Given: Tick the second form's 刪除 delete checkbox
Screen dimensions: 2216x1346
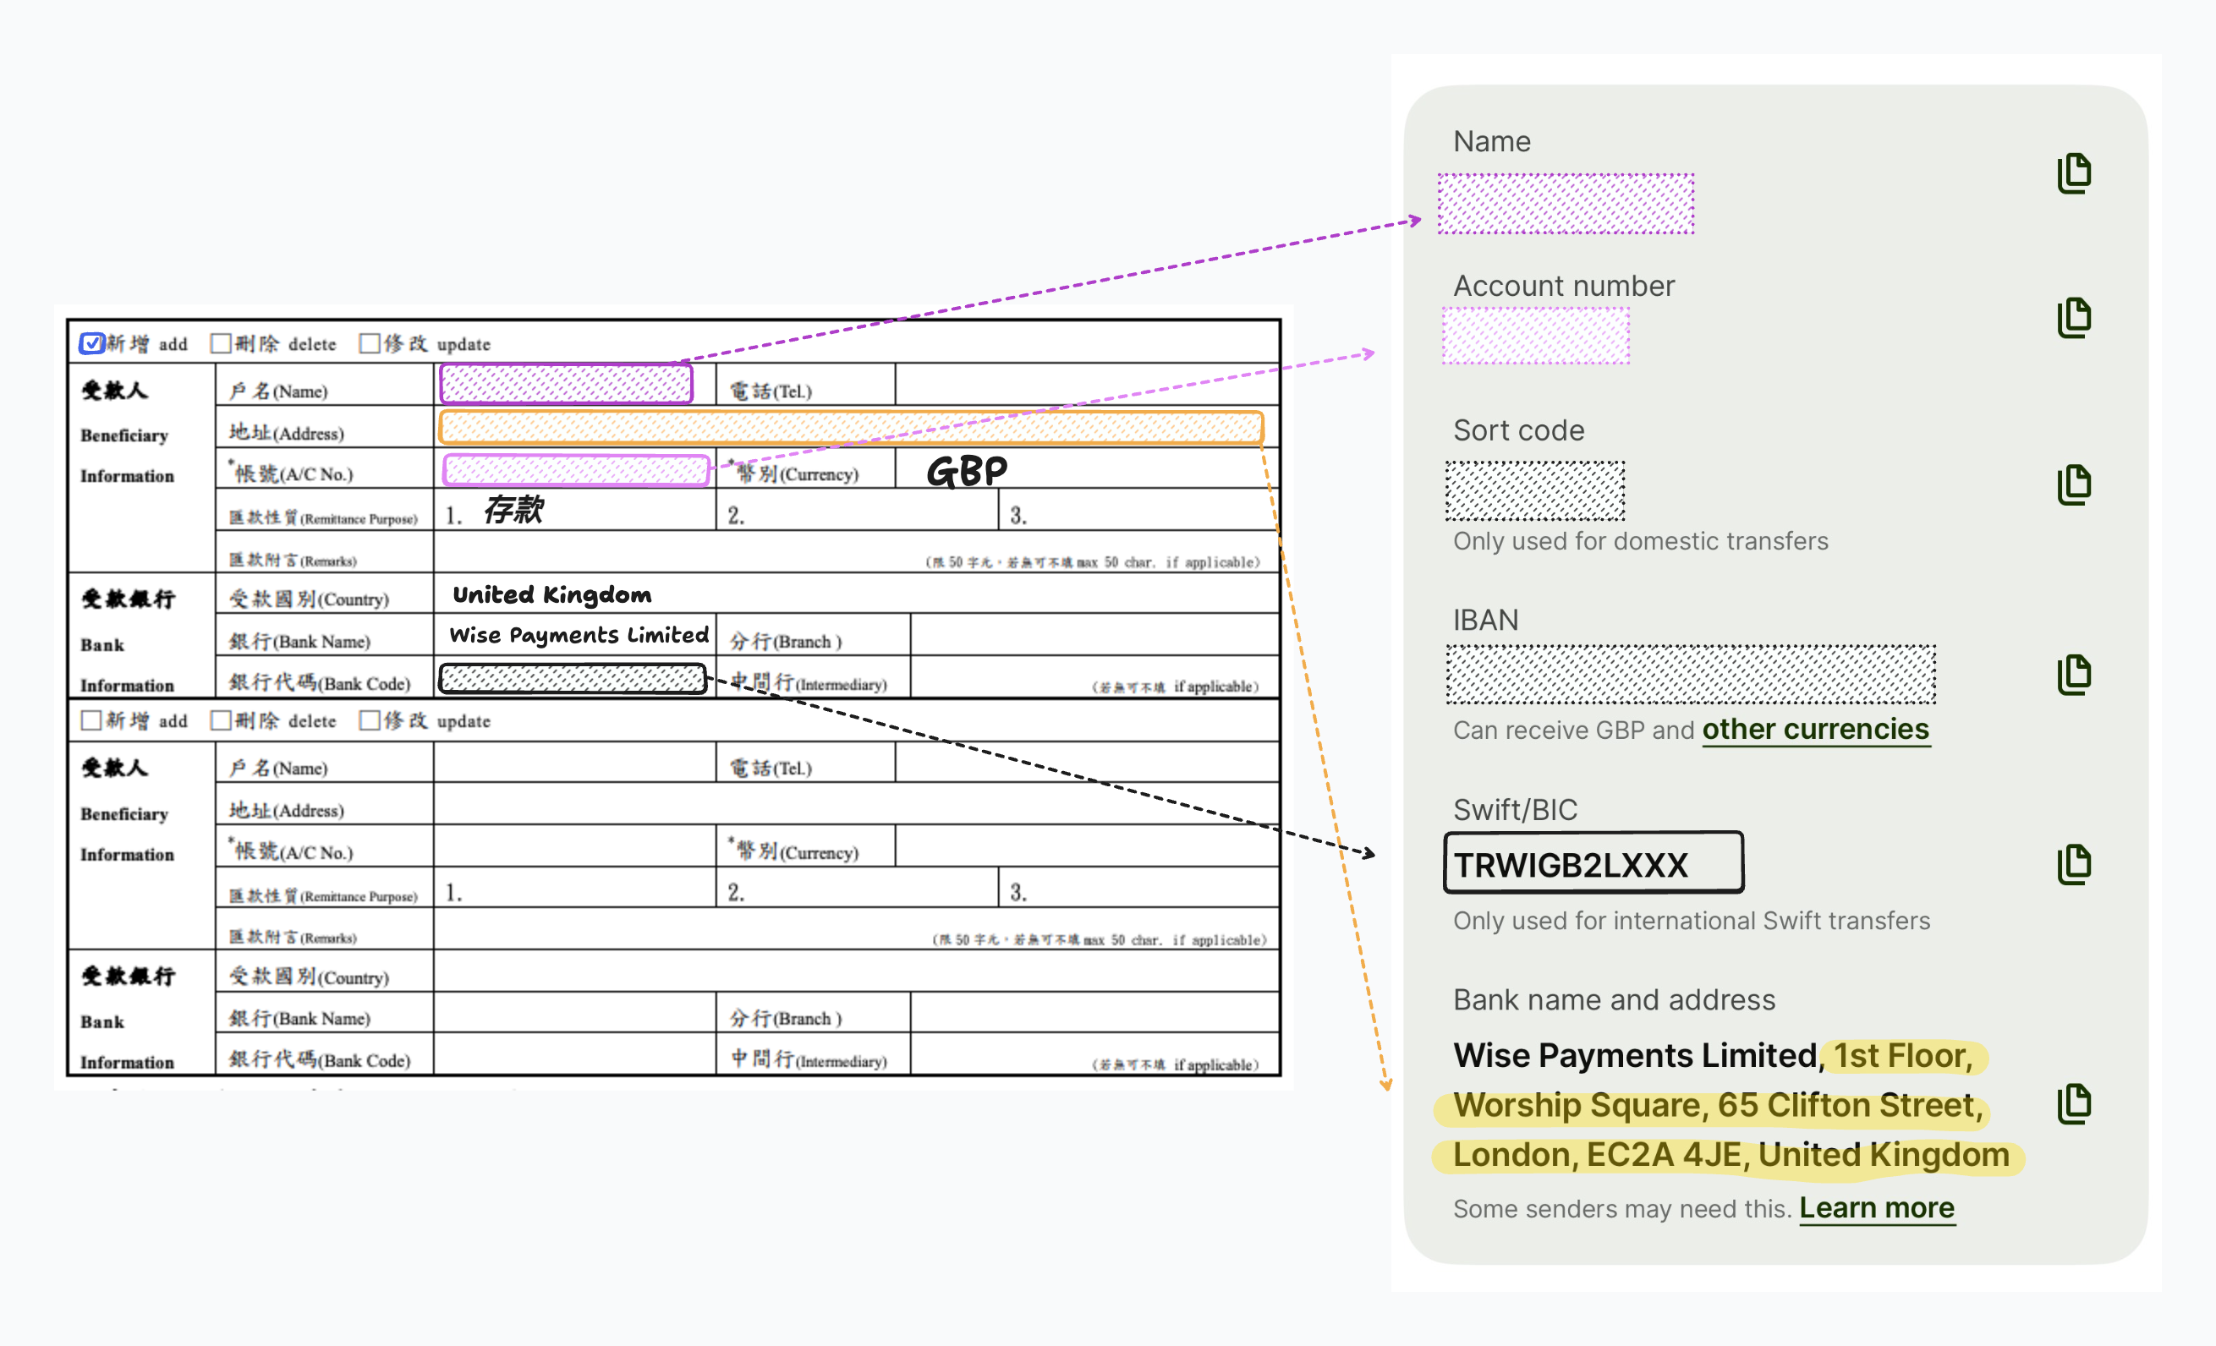Looking at the screenshot, I should pyautogui.click(x=221, y=720).
